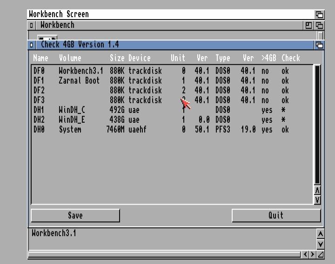335x264 pixels.
Task: Click Workbench window horizontal scrollbar
Action: click(x=165, y=254)
